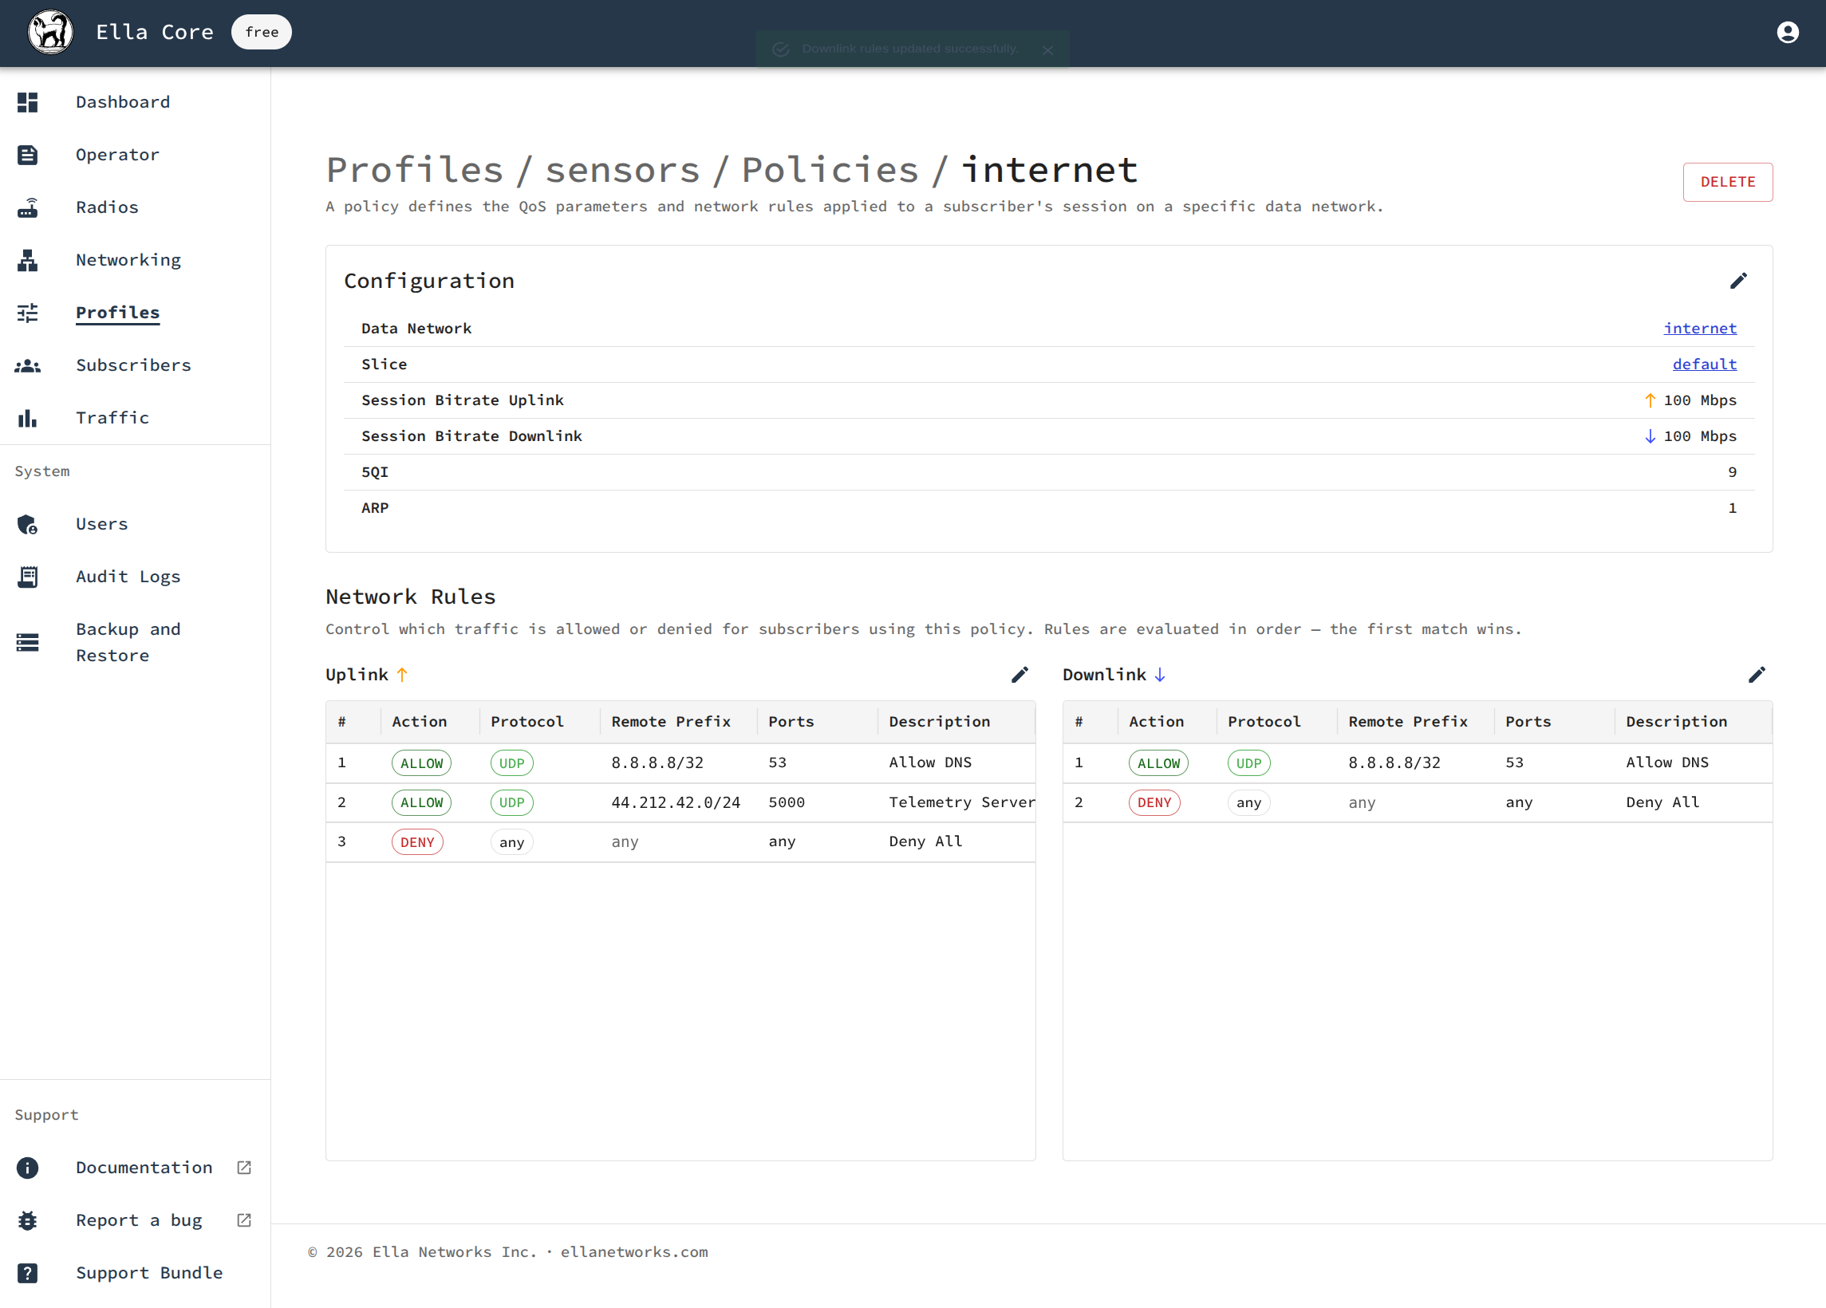Click the Users shield icon

[x=27, y=524]
